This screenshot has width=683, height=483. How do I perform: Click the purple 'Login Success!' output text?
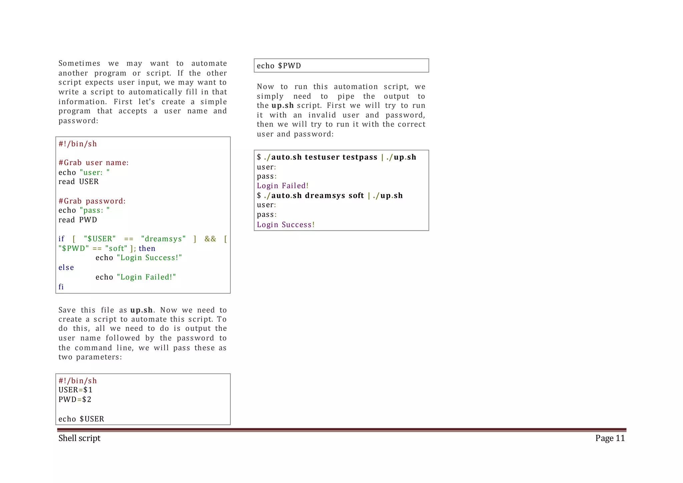[285, 225]
